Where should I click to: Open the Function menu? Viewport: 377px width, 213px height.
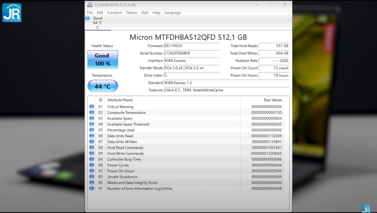(115, 13)
